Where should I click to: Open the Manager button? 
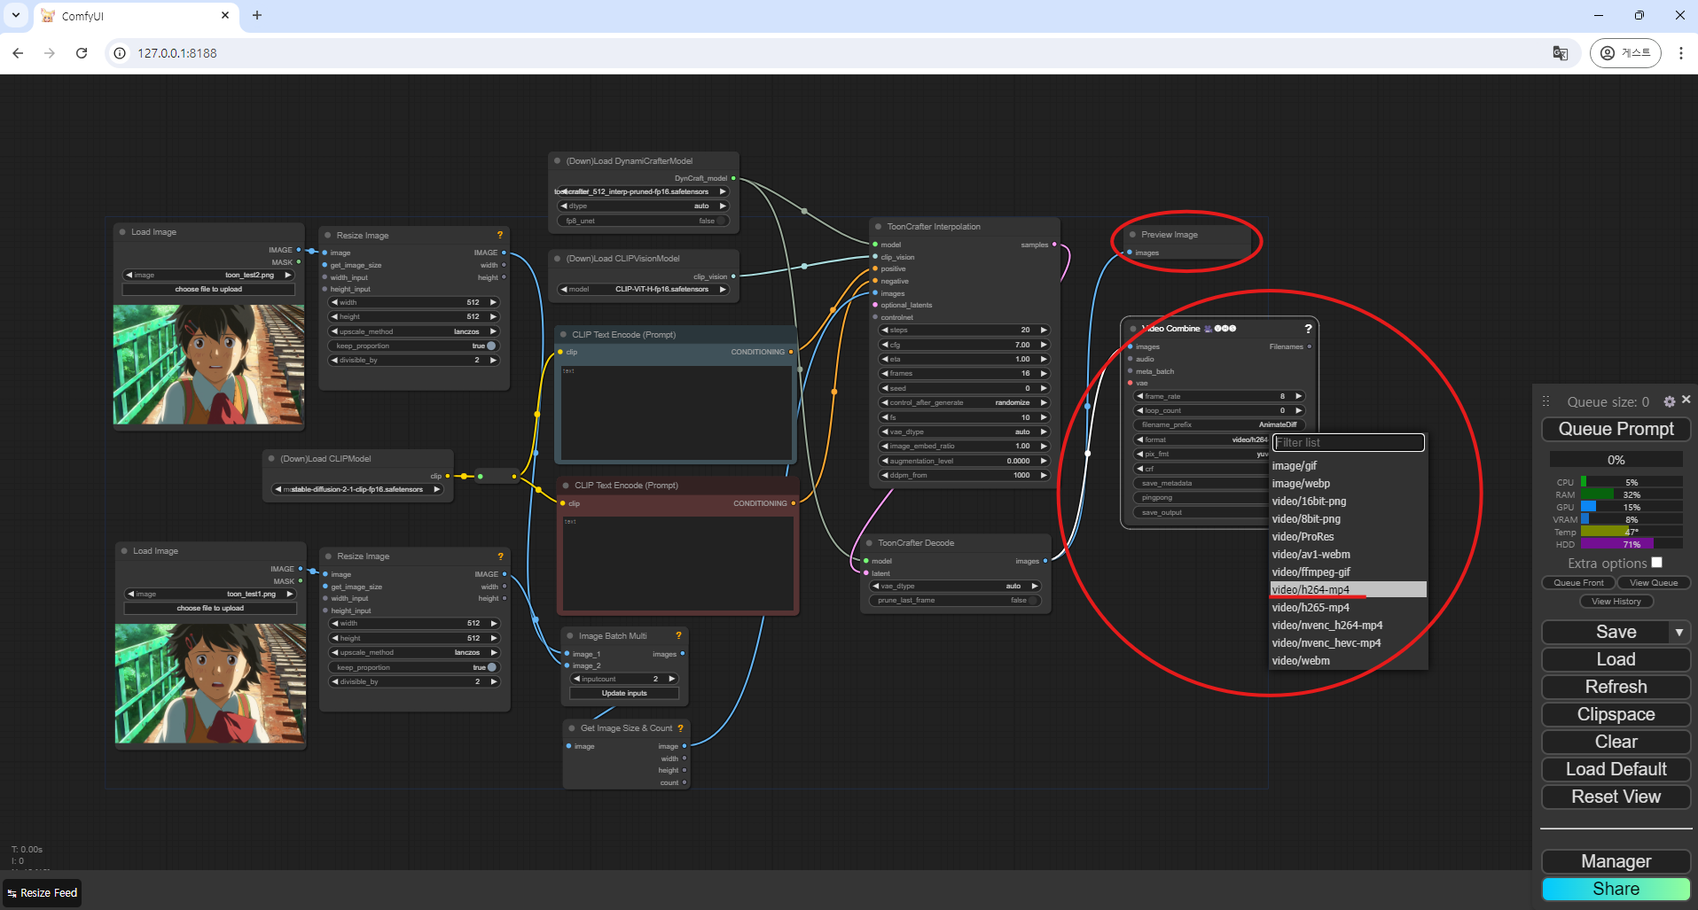tap(1616, 861)
